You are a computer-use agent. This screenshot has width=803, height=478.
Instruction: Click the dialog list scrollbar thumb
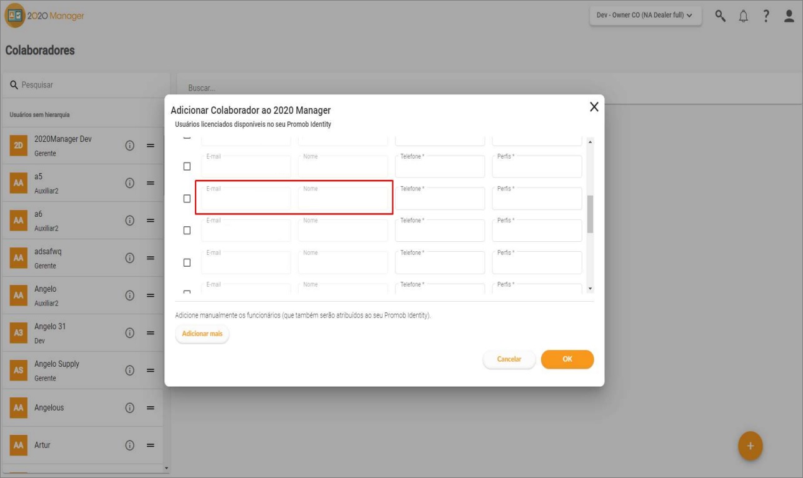pyautogui.click(x=591, y=214)
